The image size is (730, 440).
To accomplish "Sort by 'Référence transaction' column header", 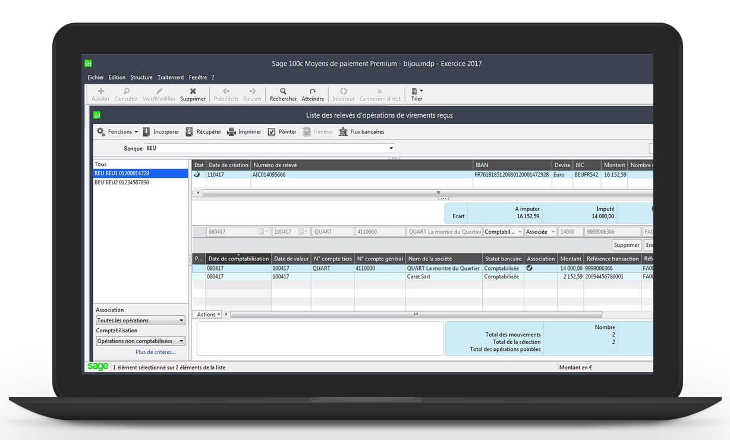I will click(612, 259).
